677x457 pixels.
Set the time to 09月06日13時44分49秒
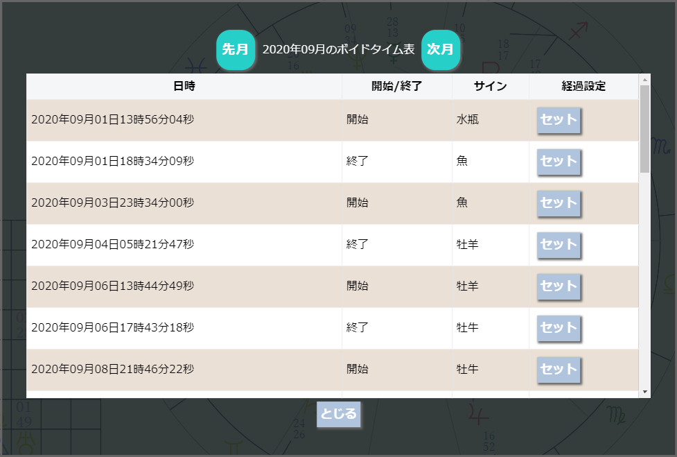(x=559, y=286)
